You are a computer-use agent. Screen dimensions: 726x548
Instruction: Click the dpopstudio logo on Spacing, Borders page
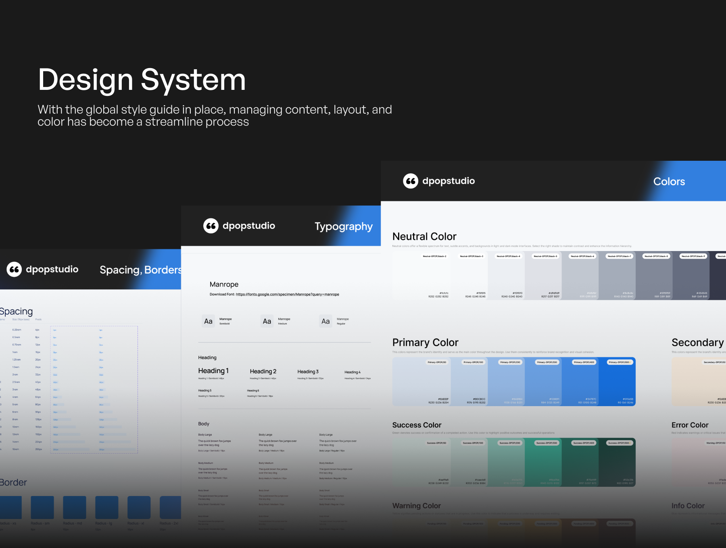click(x=15, y=269)
